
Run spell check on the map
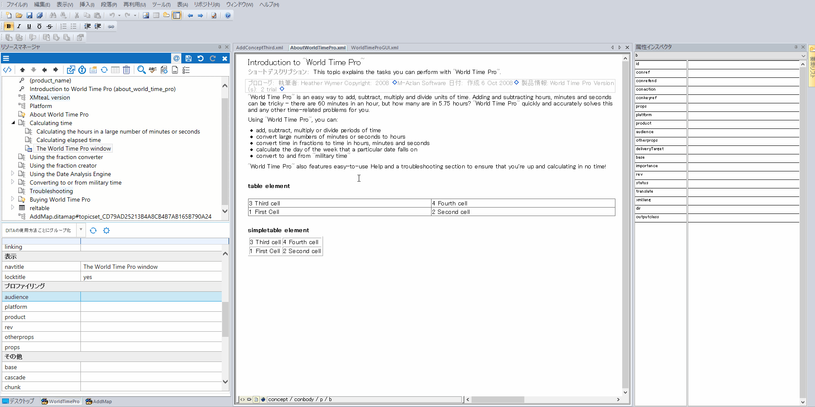coord(153,70)
